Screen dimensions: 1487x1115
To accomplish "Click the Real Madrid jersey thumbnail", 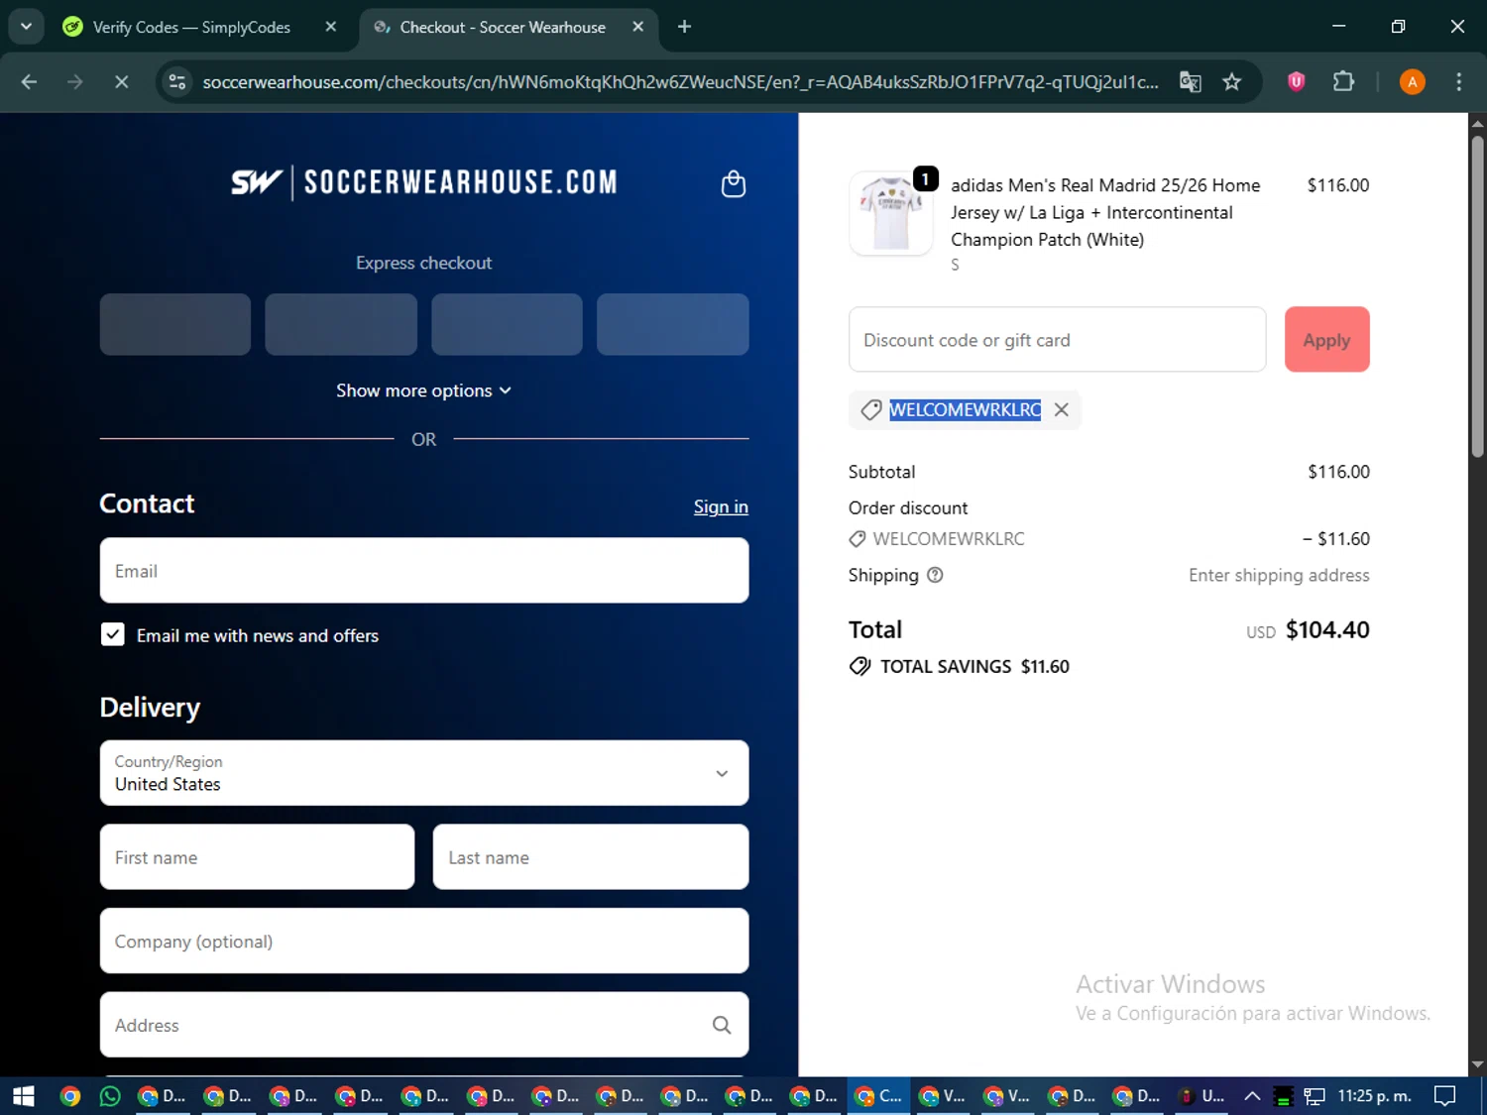I will (891, 213).
